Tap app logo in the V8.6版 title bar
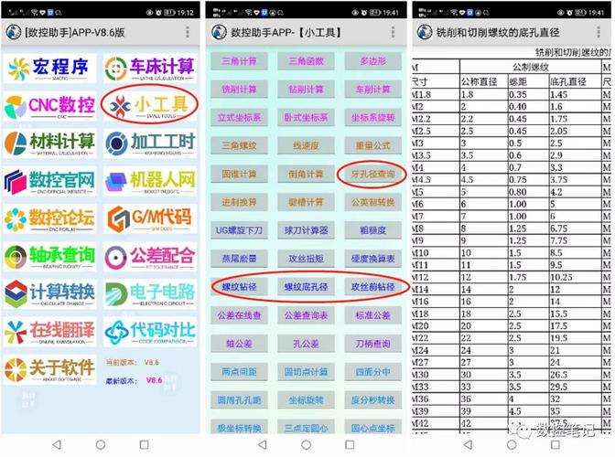615x457 pixels. [x=14, y=32]
